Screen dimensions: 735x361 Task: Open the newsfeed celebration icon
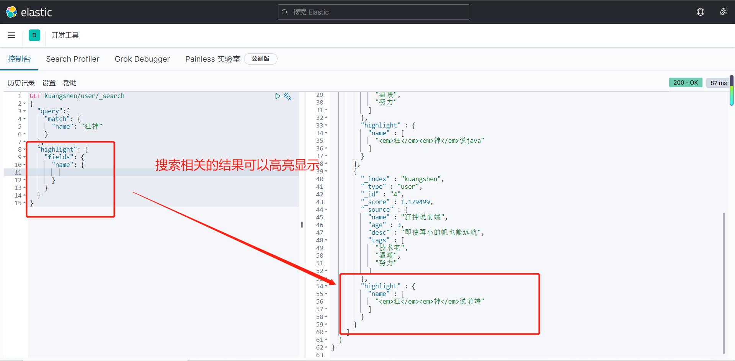(723, 12)
